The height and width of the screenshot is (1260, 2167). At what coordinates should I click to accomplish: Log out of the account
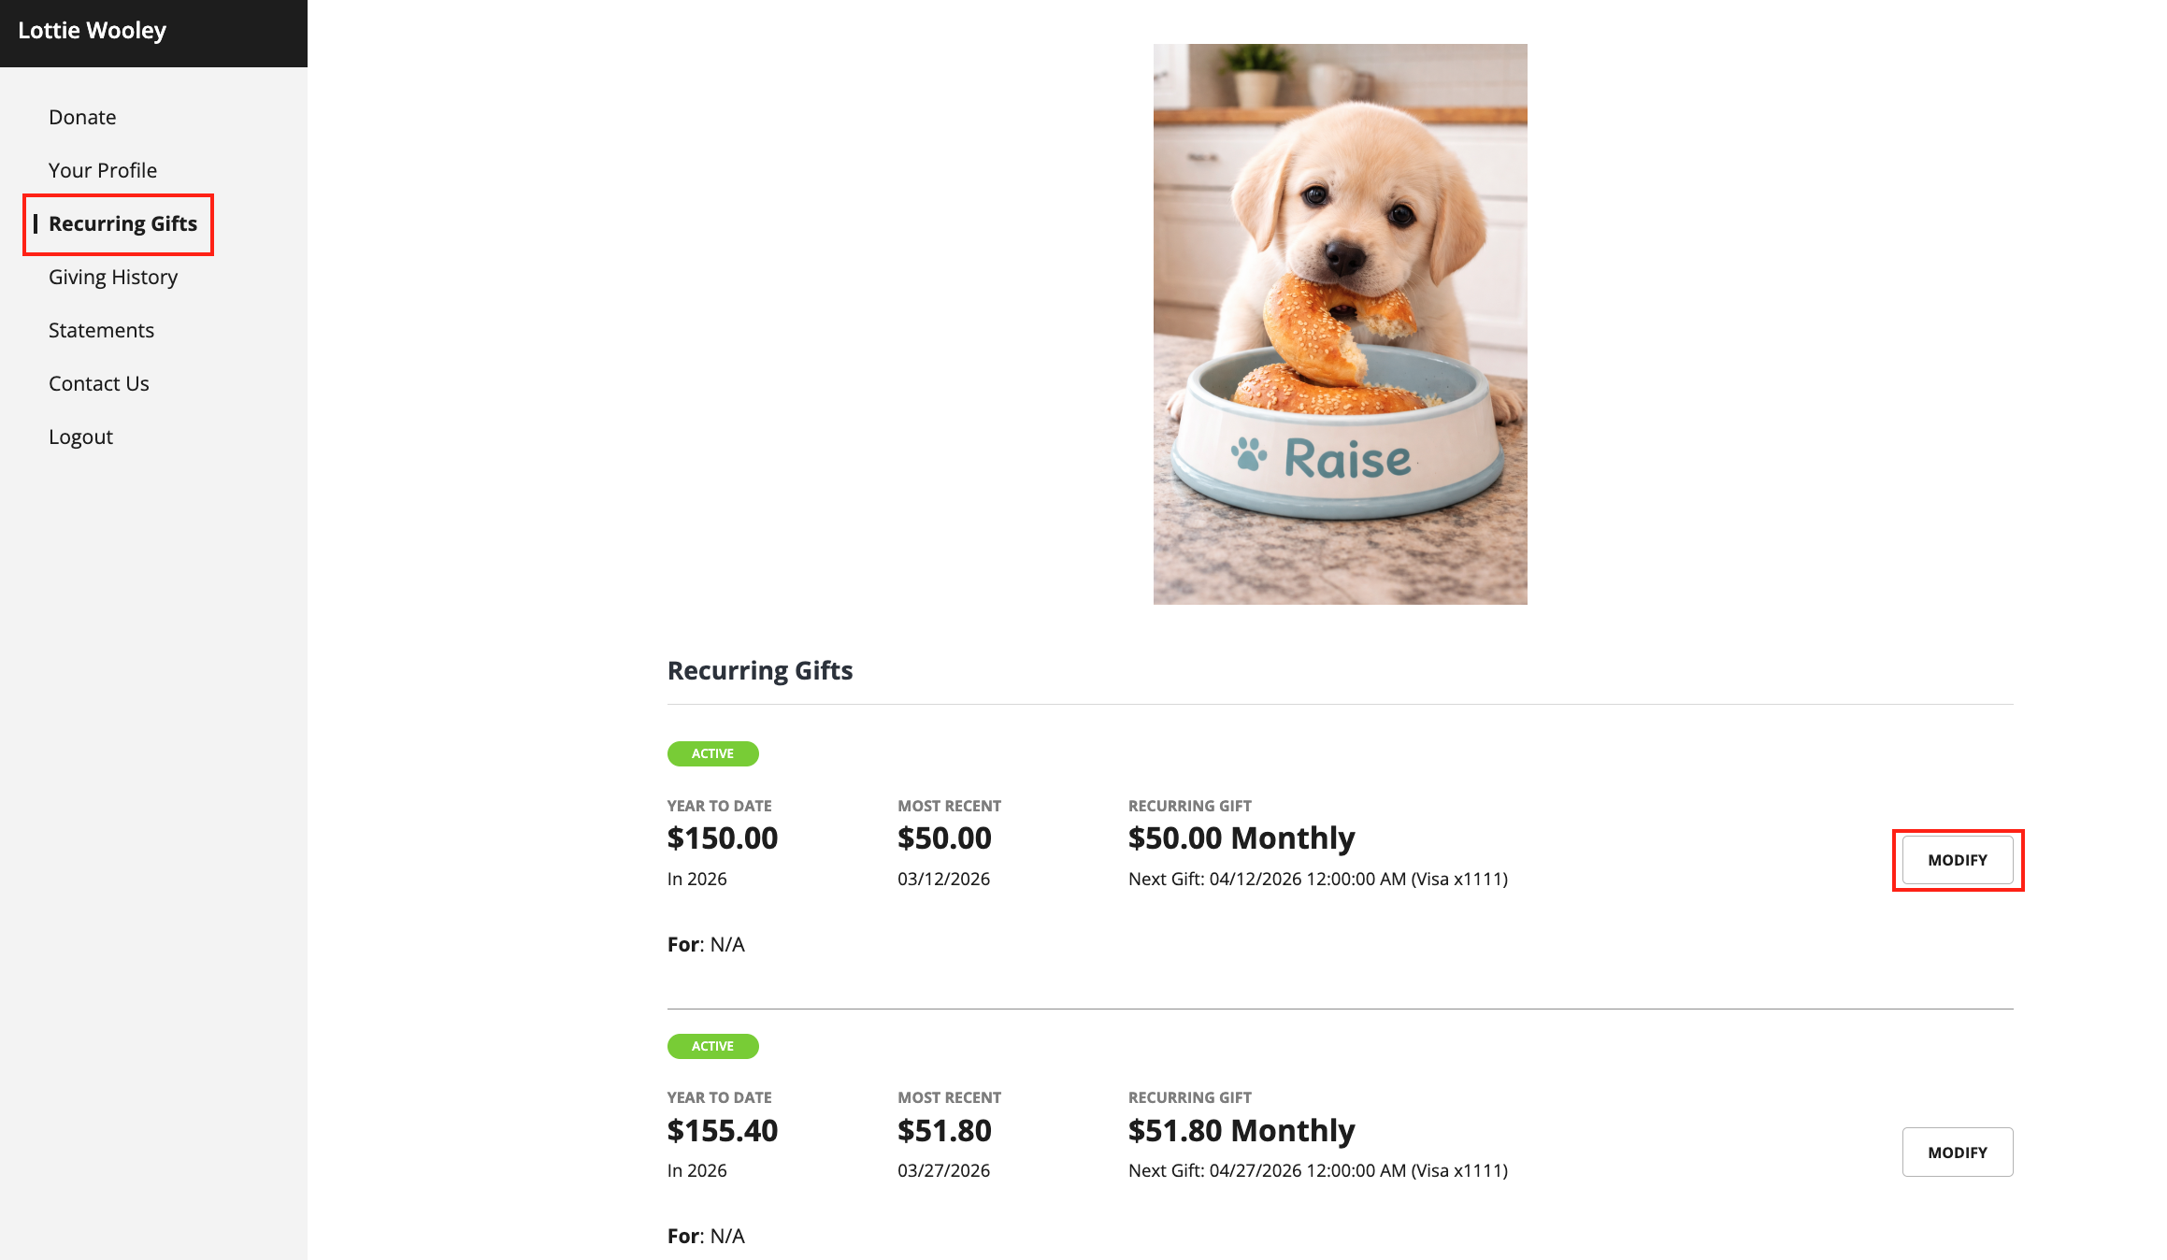click(80, 437)
